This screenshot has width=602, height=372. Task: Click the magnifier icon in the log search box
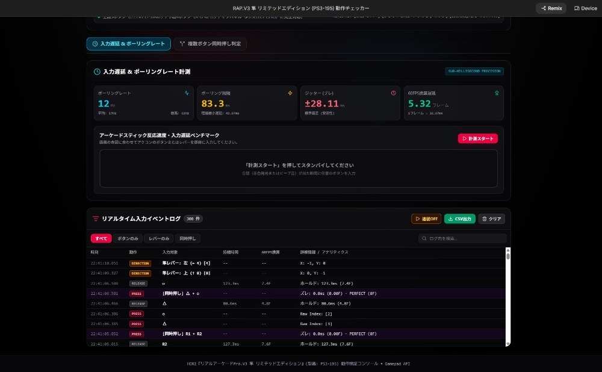424,238
